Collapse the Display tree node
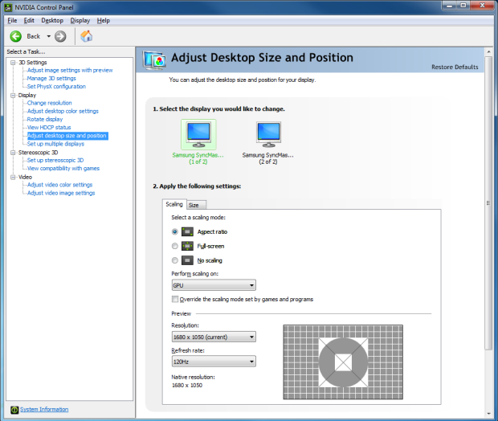This screenshot has width=498, height=421. pos(13,96)
